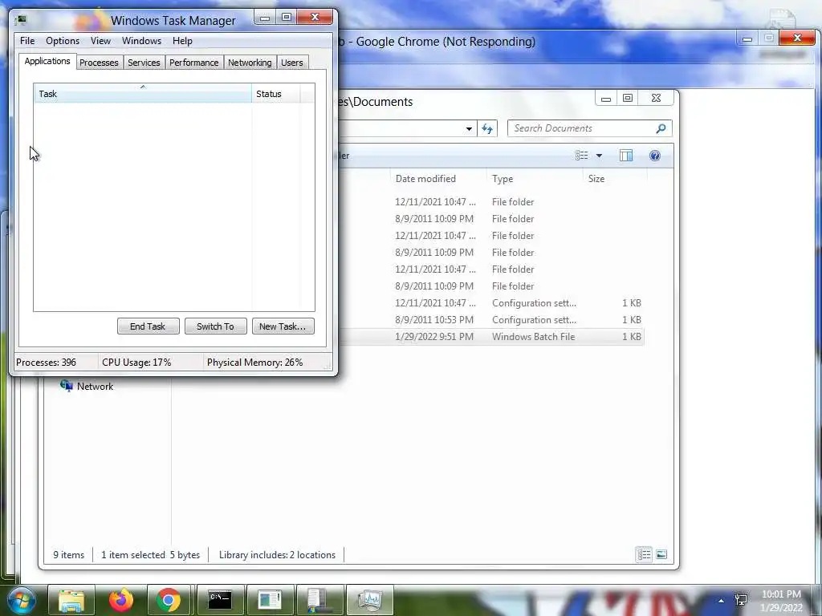
Task: Click the Task Manager title bar icon
Action: point(20,20)
